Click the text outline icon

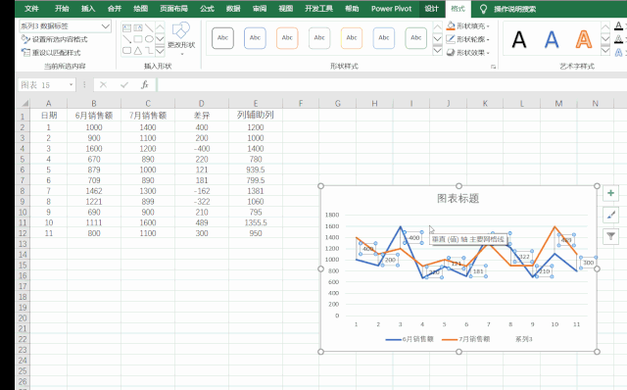(618, 39)
